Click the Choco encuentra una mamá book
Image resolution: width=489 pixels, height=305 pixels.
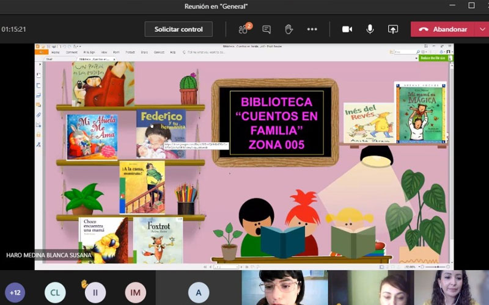103,240
